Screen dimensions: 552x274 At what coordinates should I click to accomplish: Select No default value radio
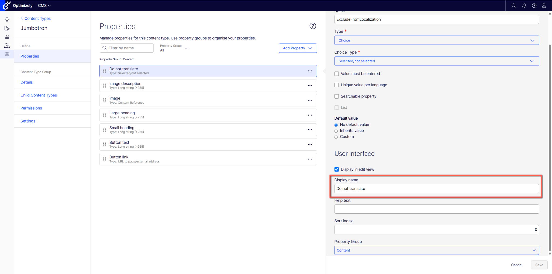(x=336, y=125)
